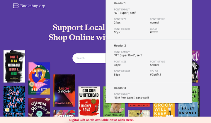Click the Bookshop.org logo icon
The height and width of the screenshot is (123, 211).
(16, 6)
